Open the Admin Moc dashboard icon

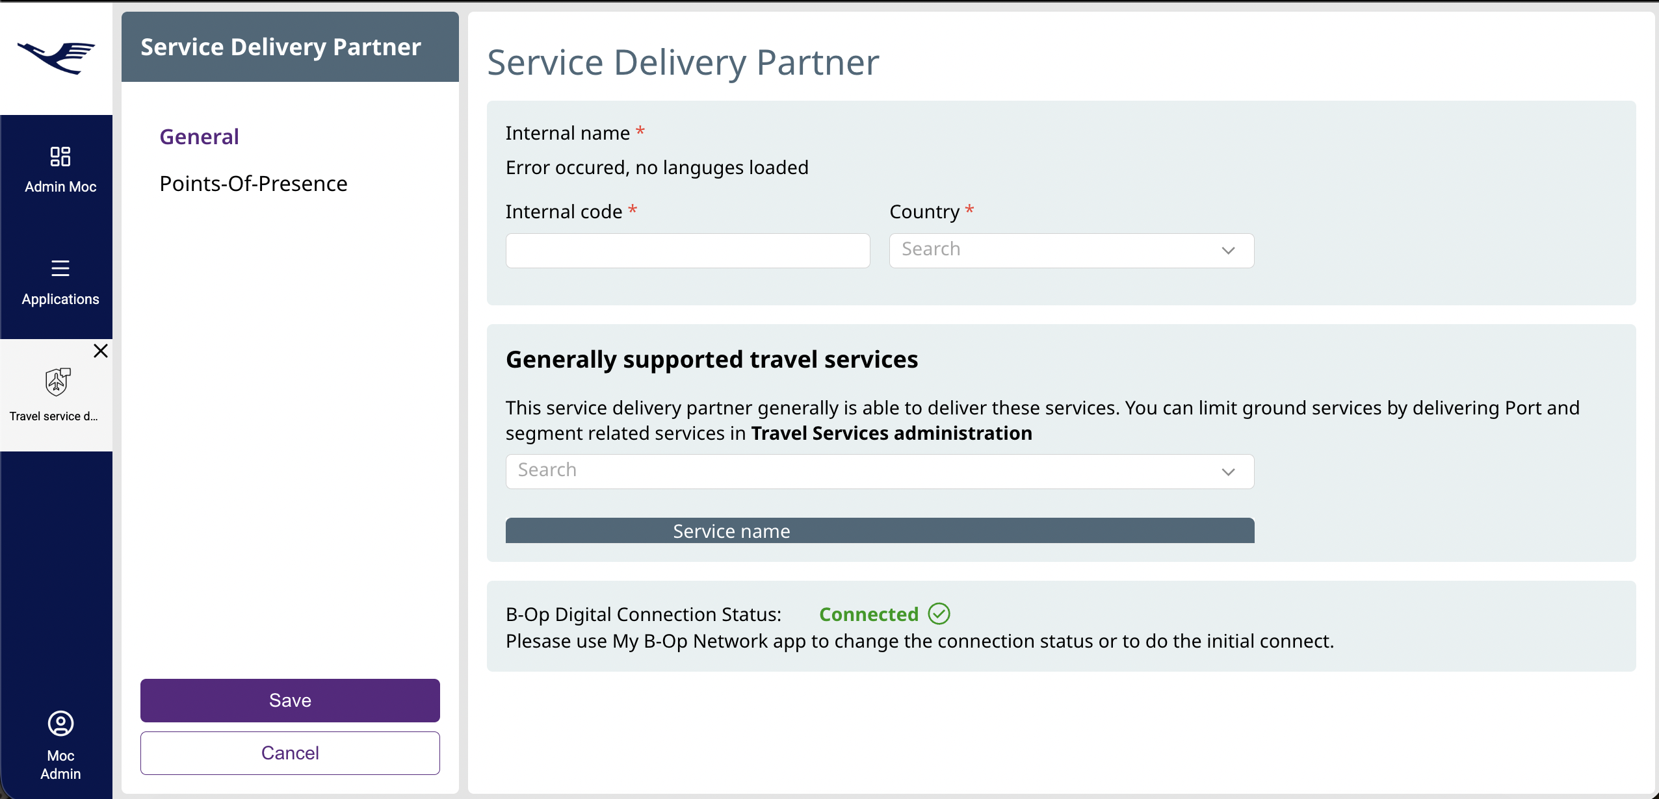60,157
